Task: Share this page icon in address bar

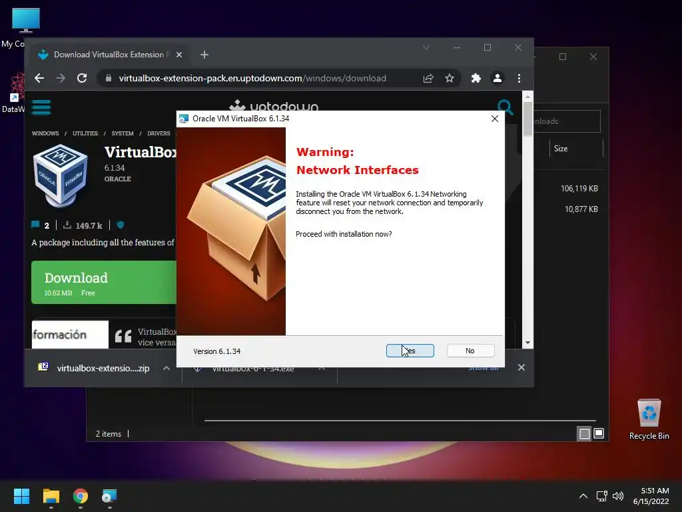Action: pyautogui.click(x=428, y=78)
